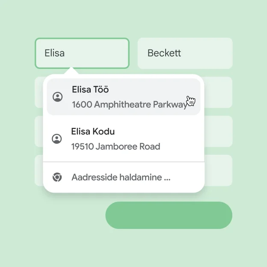Choose the 1600 Amphitheatre Parkway address line
This screenshot has width=267, height=267.
point(128,104)
